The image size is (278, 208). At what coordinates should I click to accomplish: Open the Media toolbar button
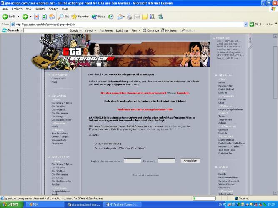tap(98, 17)
